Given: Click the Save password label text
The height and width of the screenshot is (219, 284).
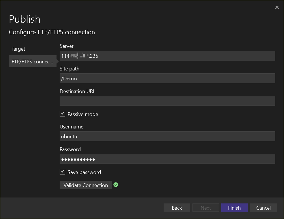Looking at the screenshot, I should pos(84,172).
